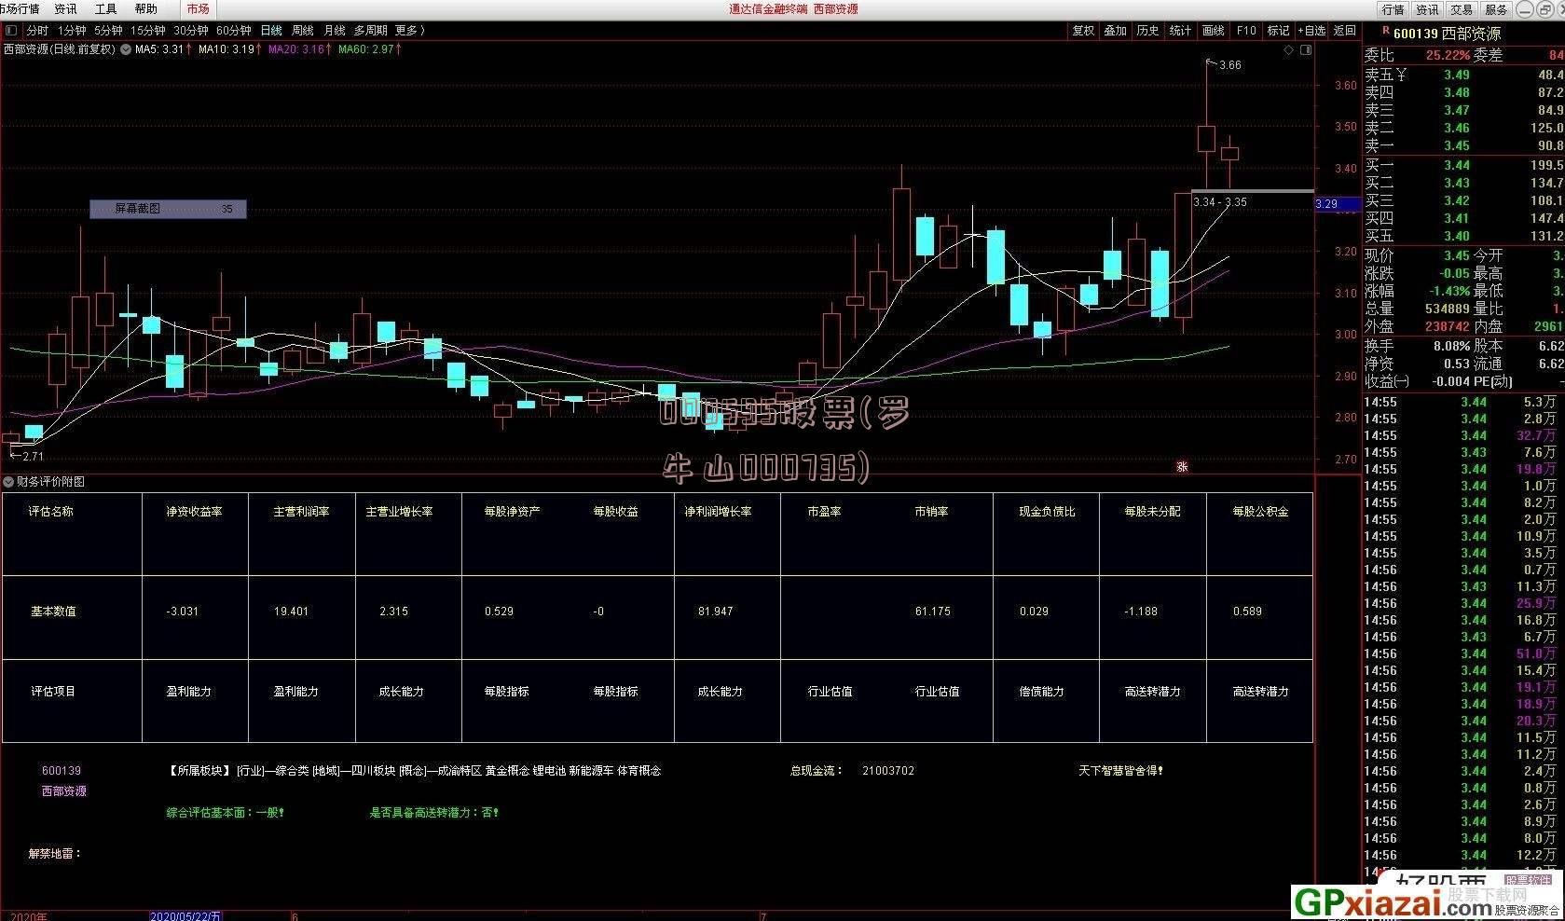The width and height of the screenshot is (1565, 921).
Task: Click the MA10: 3.19 indicator label
Action: [x=229, y=49]
